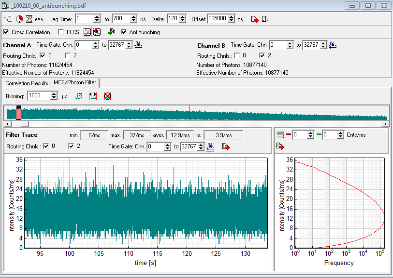Image resolution: width=393 pixels, height=278 pixels.
Task: Click Channel B time gate decay icon
Action: tap(333, 45)
